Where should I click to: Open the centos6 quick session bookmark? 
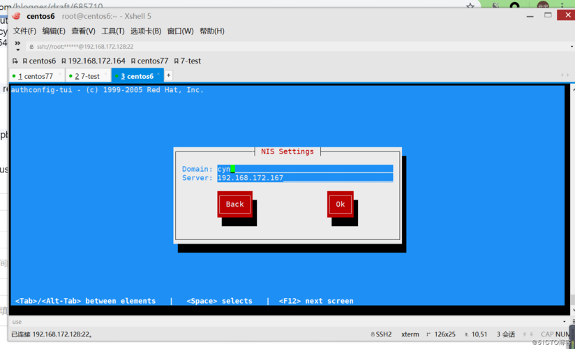(39, 61)
